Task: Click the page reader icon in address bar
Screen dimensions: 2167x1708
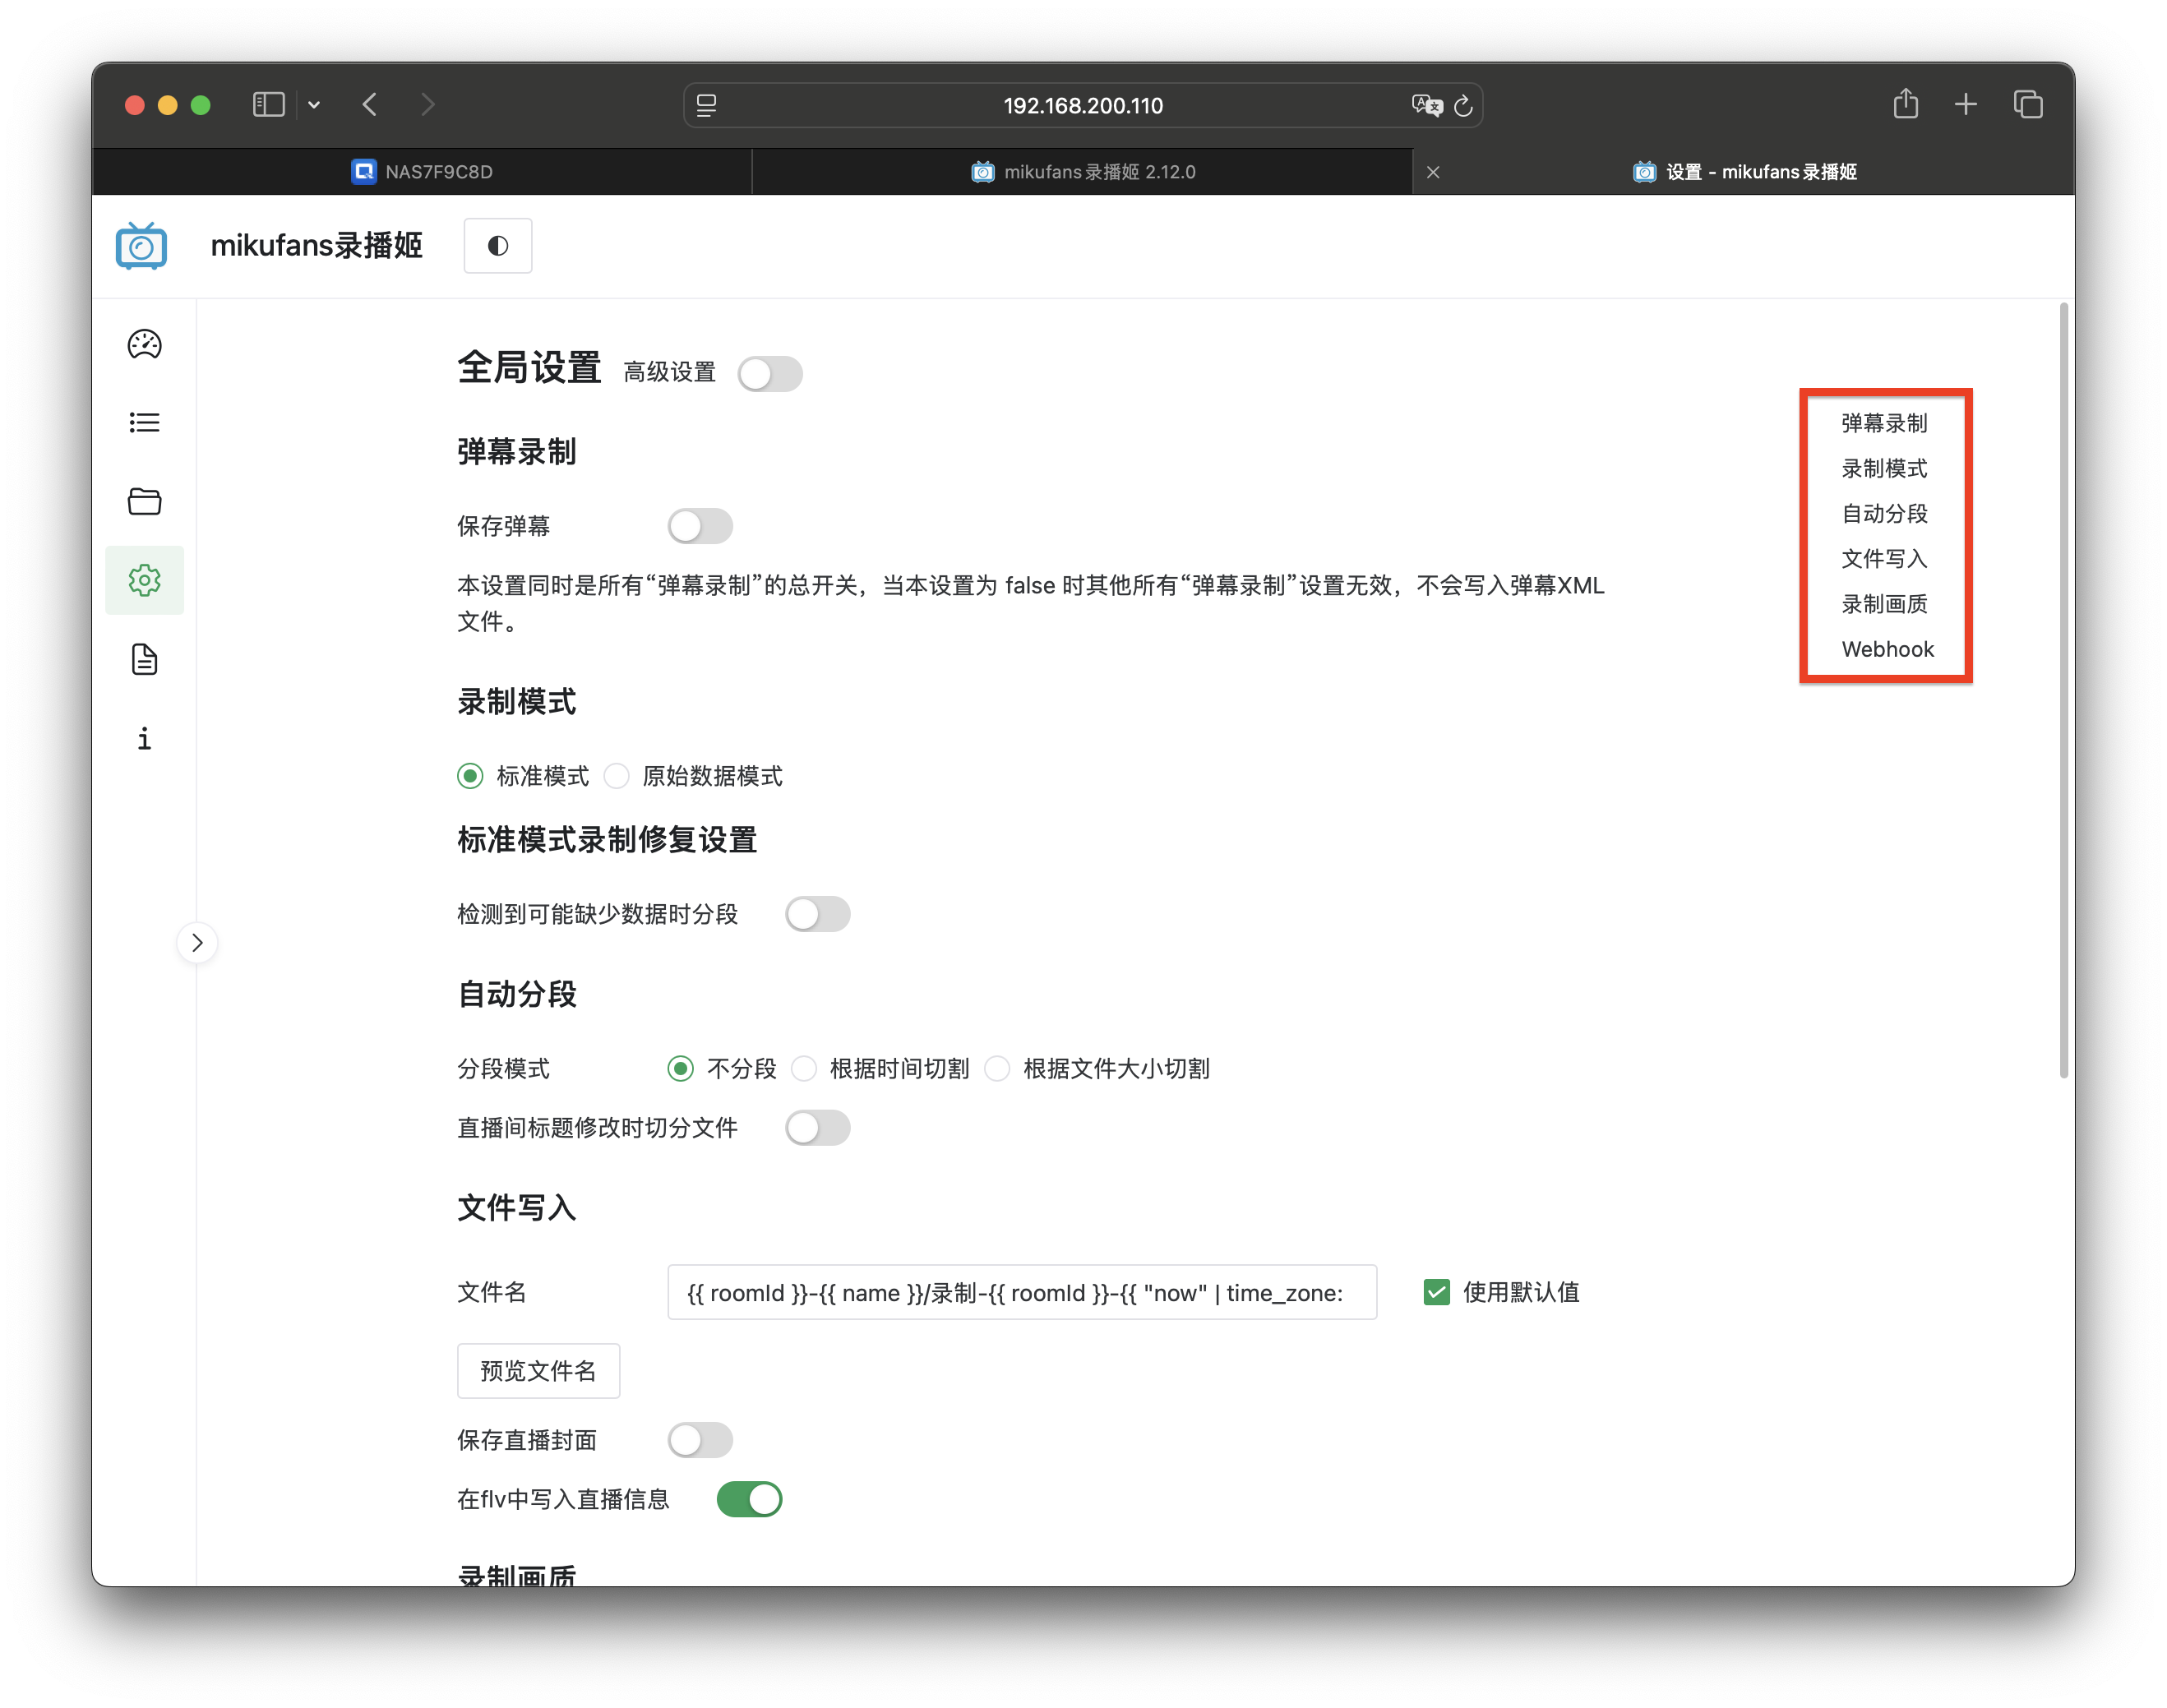Action: pyautogui.click(x=706, y=105)
